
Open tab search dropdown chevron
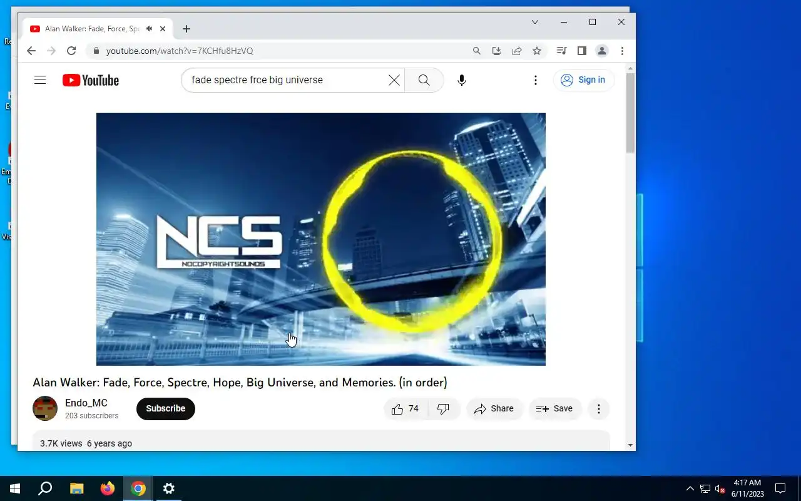535,22
